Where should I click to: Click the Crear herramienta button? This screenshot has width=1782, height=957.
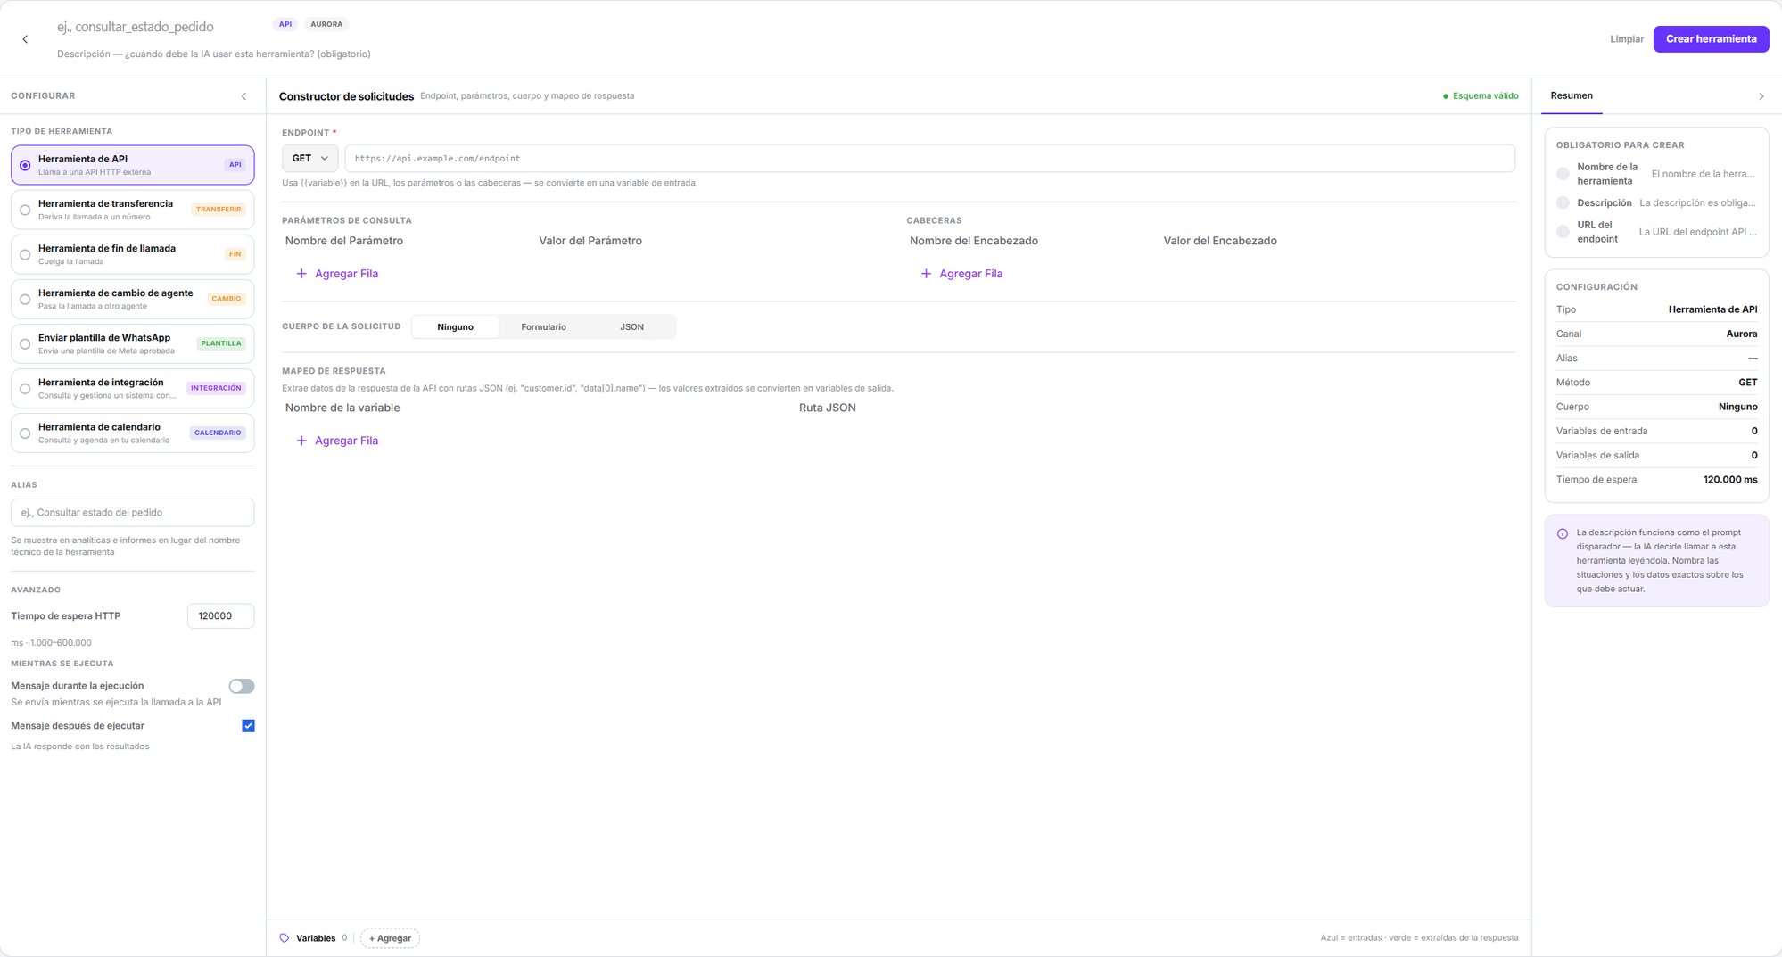coord(1711,39)
